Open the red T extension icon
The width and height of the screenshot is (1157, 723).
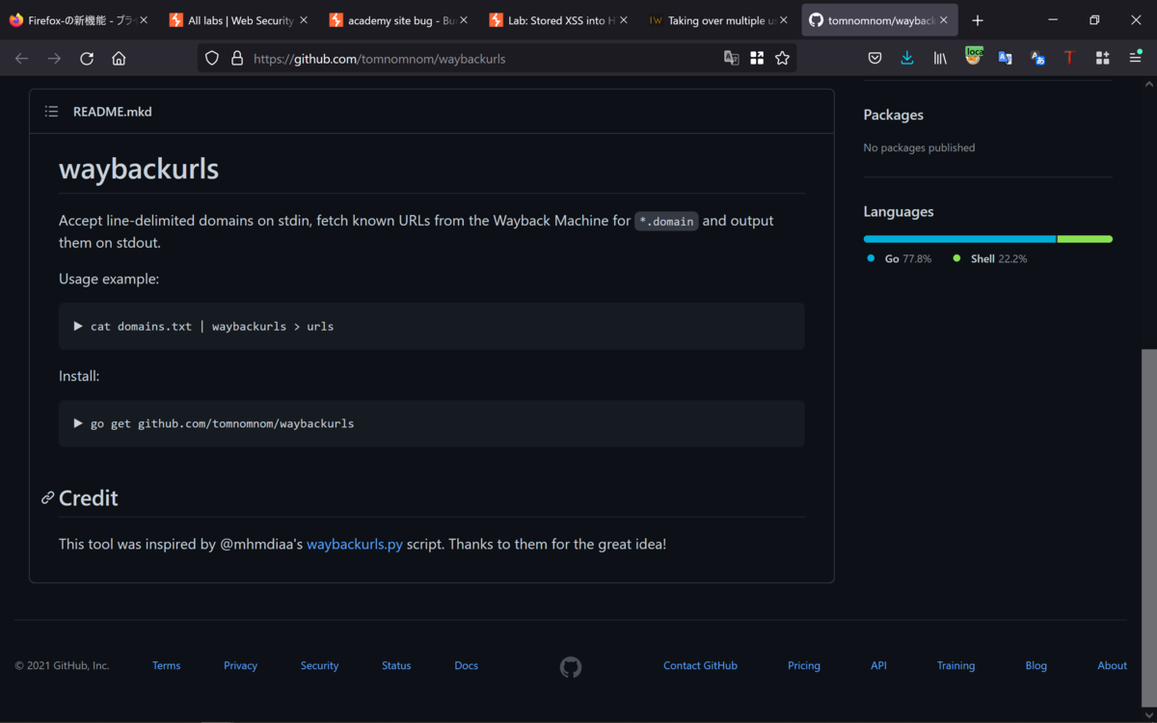click(x=1069, y=58)
